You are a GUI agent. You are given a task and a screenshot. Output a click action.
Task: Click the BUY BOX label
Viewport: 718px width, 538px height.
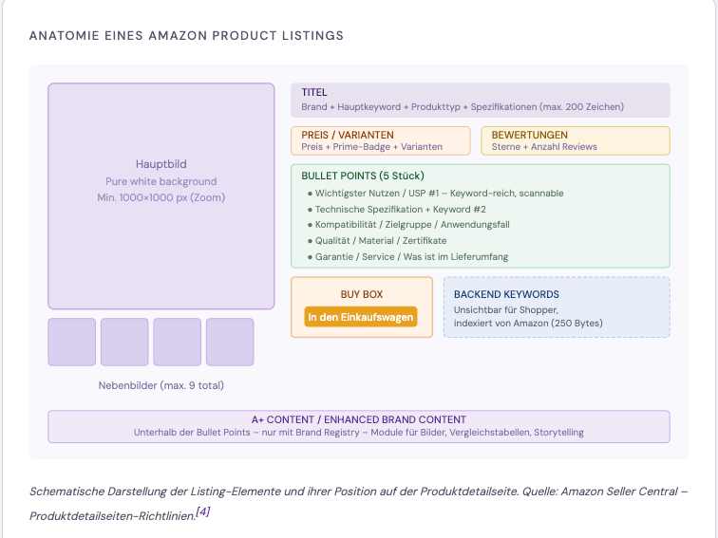[362, 294]
